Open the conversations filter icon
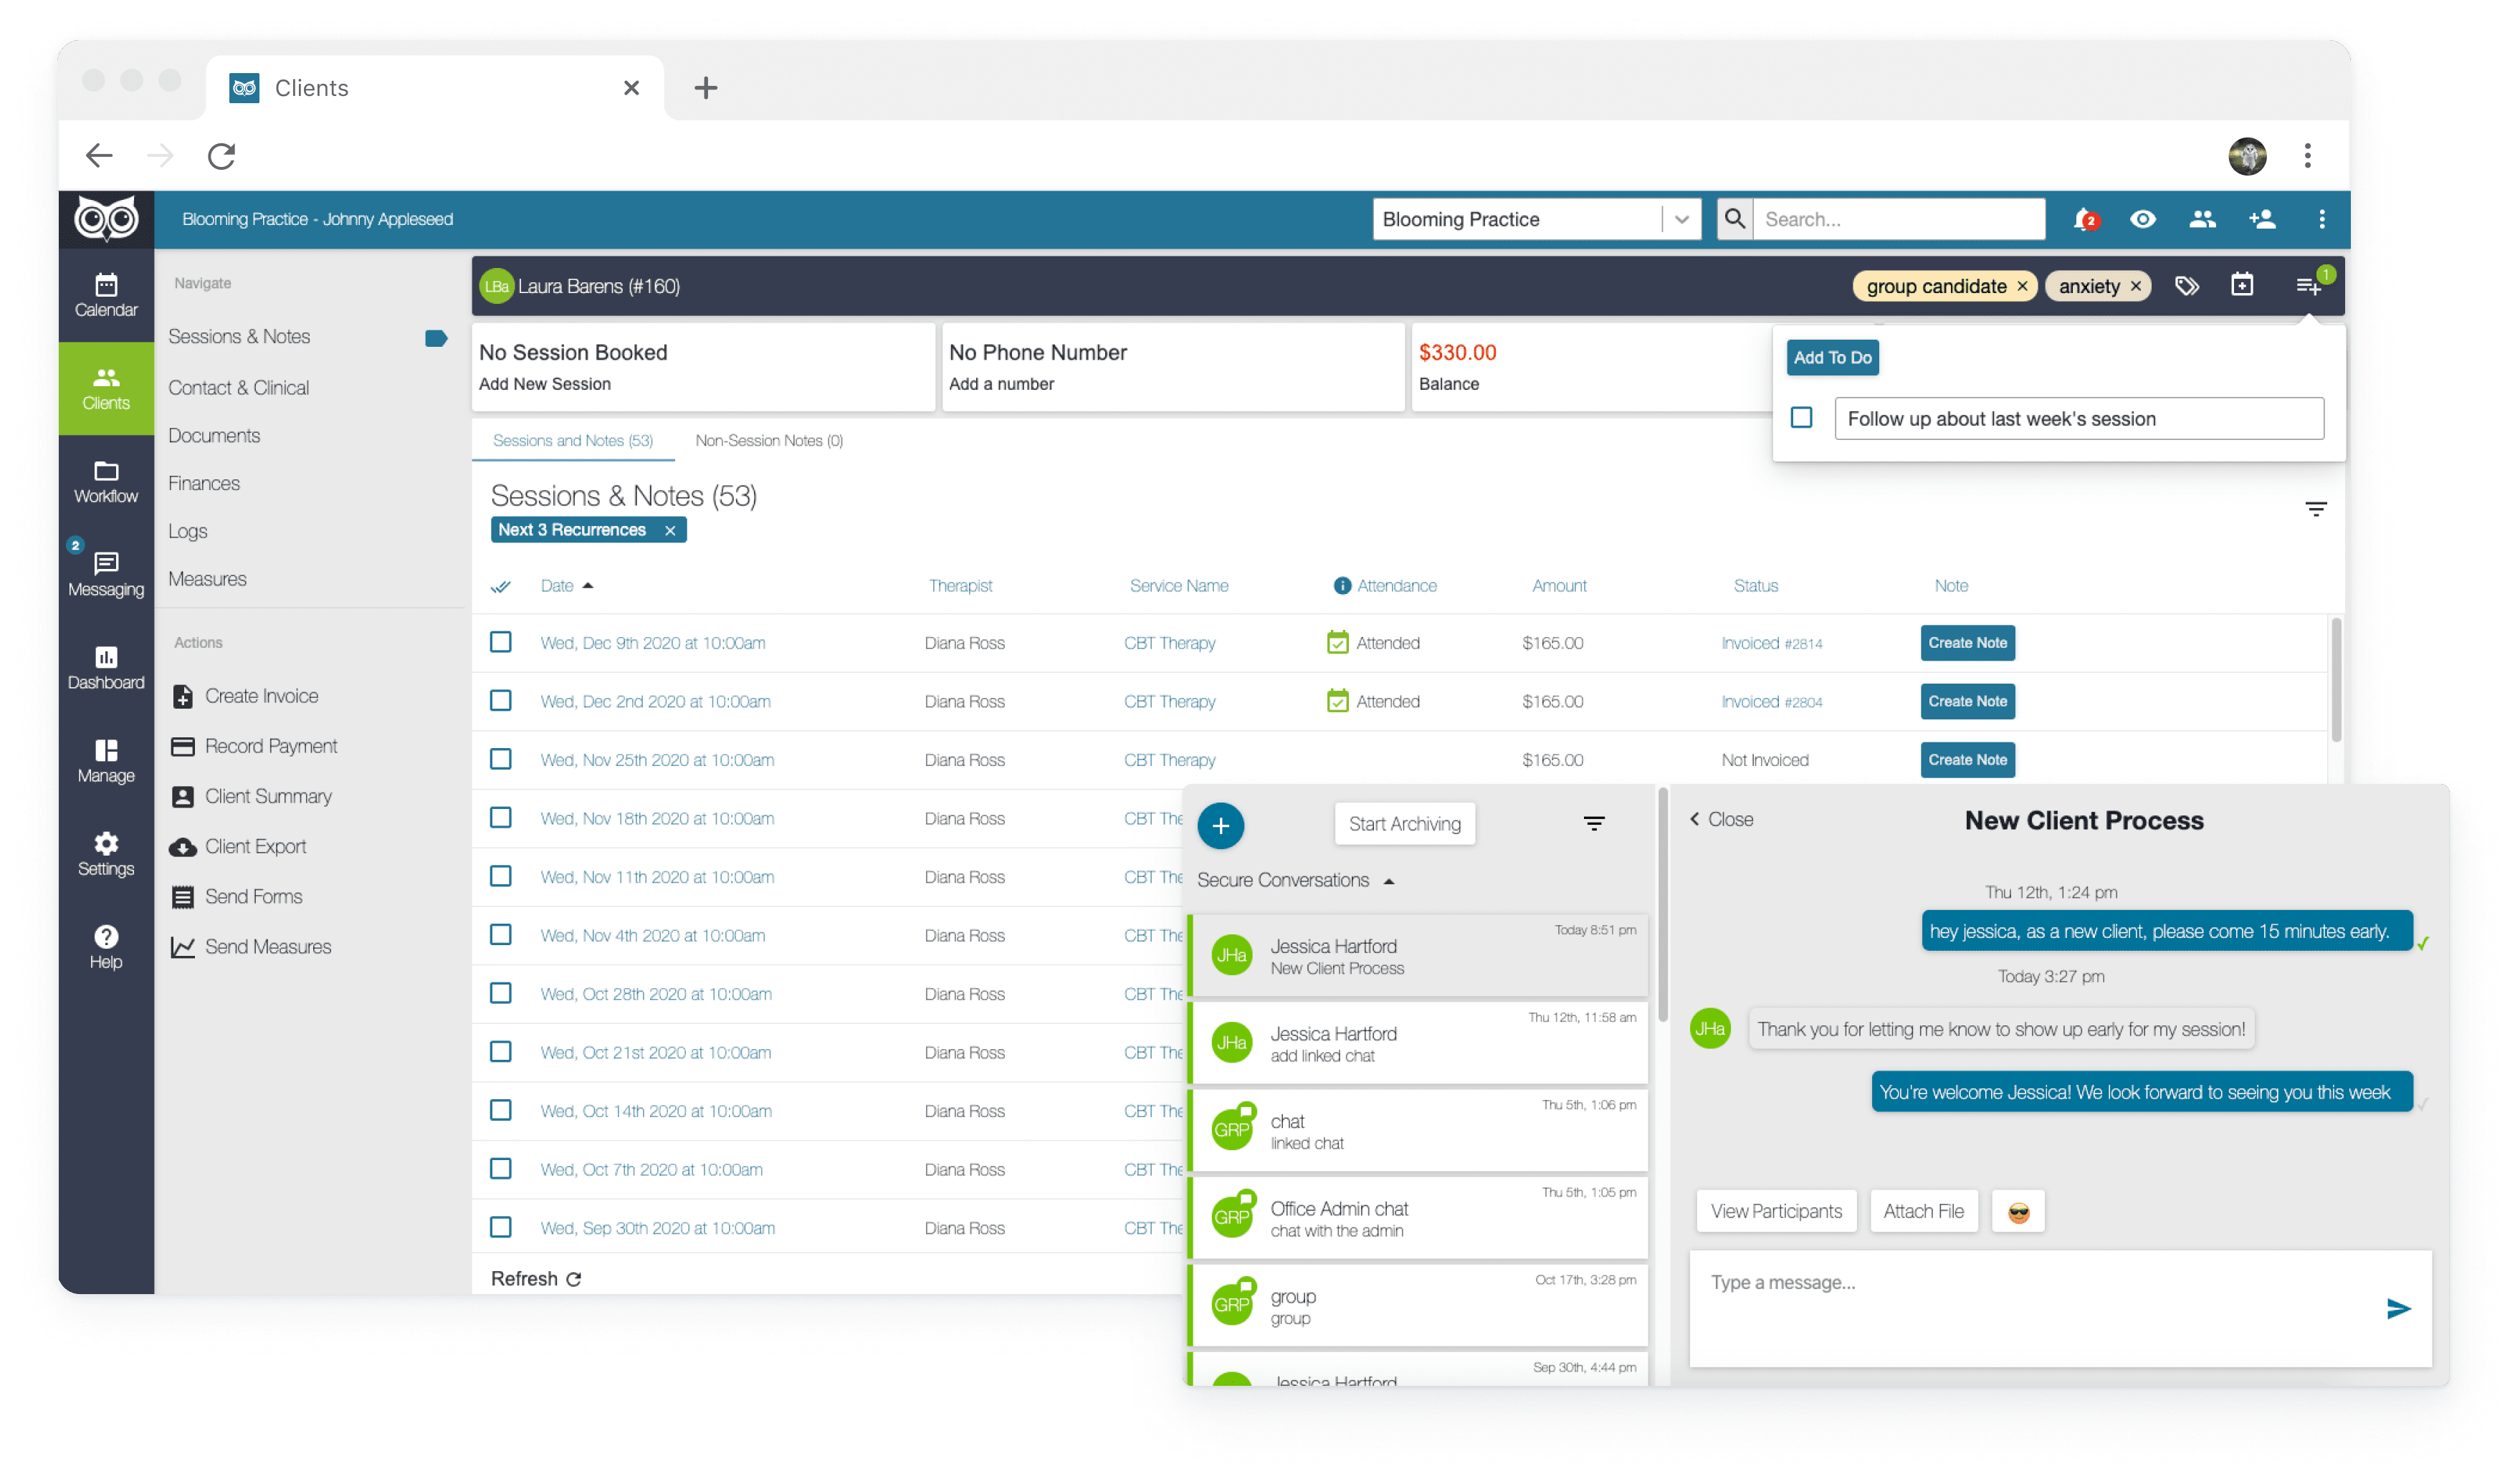This screenshot has width=2520, height=1484. click(1595, 824)
